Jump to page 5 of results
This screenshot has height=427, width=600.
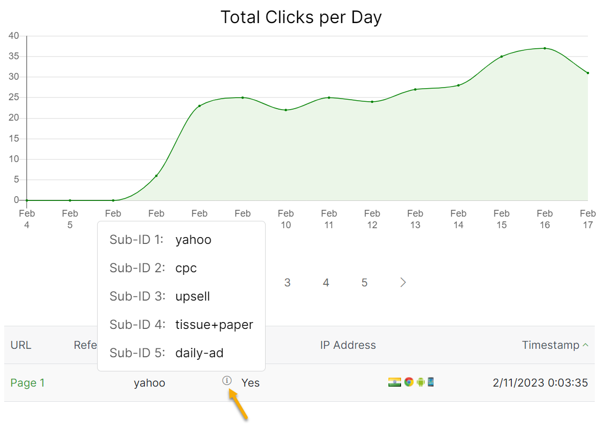tap(364, 283)
